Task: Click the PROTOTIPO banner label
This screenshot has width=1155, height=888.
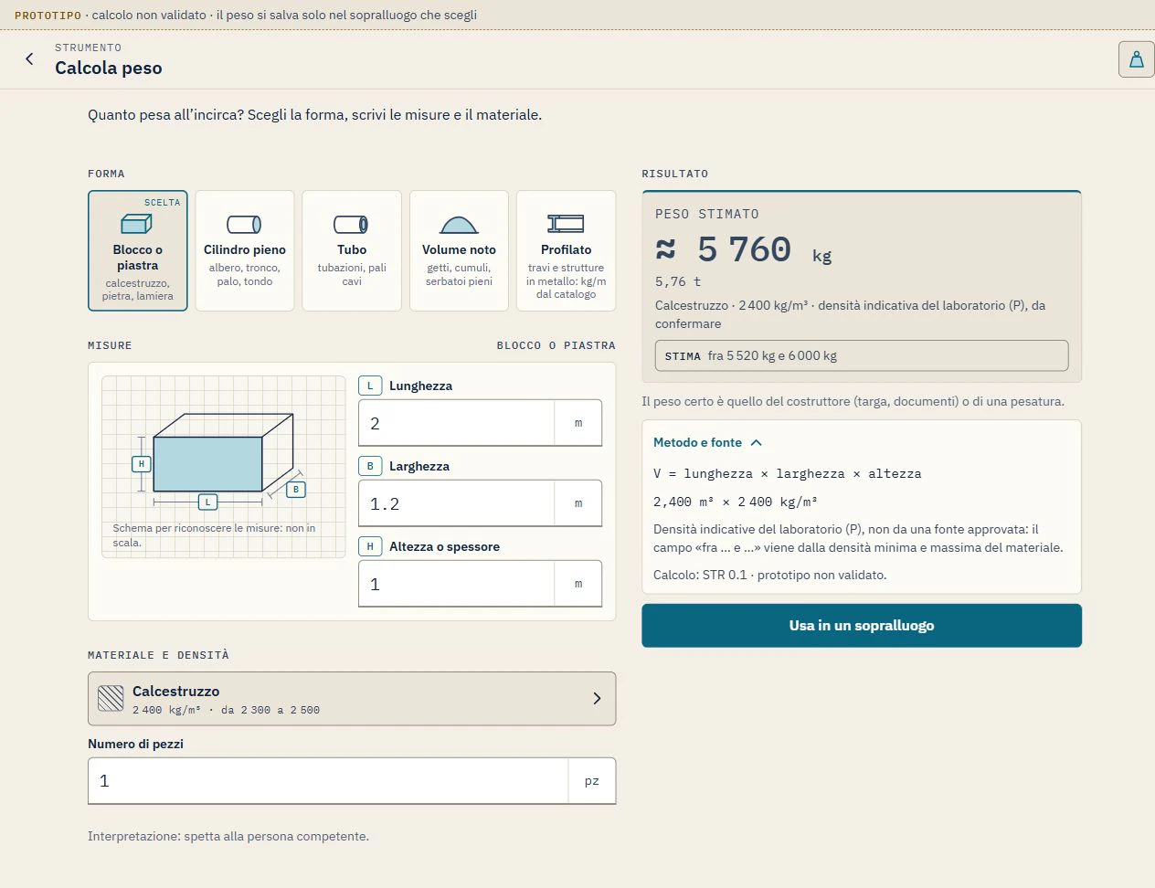Action: coord(48,16)
